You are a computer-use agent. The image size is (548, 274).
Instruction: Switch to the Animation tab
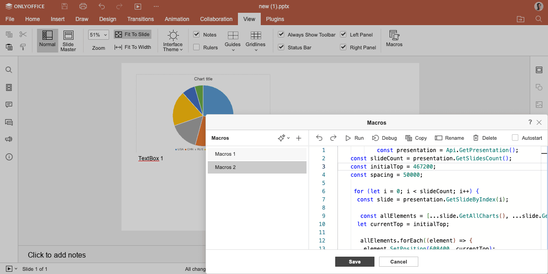point(177,19)
